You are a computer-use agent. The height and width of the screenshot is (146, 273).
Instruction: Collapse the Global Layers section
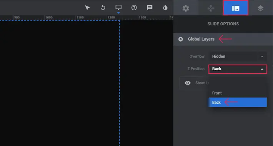coord(223,39)
